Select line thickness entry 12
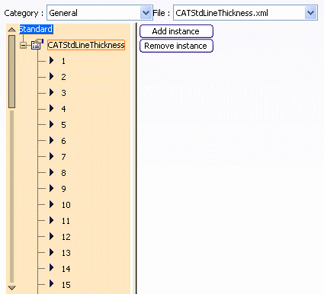 [66, 237]
